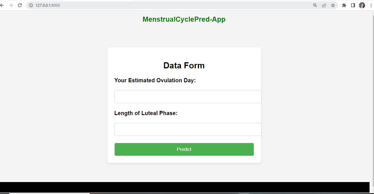Click the back navigation arrow
Image resolution: width=374 pixels, height=194 pixels.
coord(3,5)
